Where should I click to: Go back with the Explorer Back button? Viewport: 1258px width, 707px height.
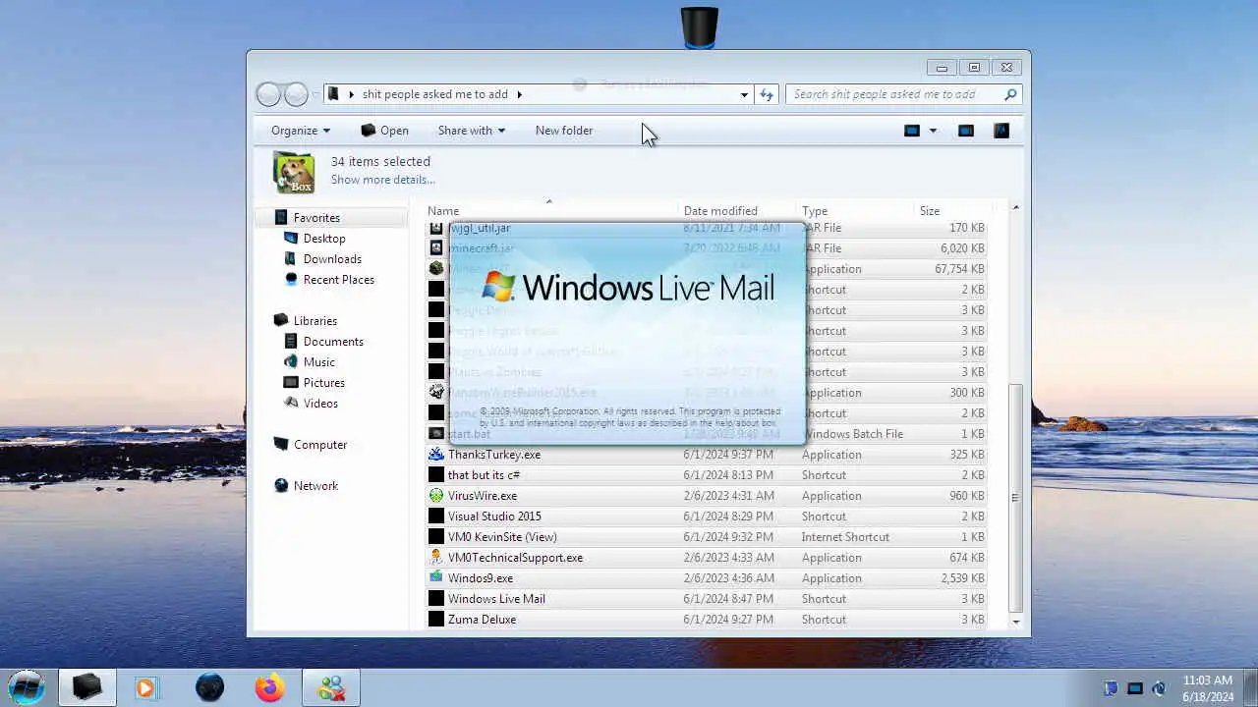click(268, 94)
